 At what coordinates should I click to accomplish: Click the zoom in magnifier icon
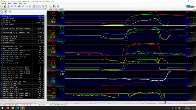coord(43,6)
